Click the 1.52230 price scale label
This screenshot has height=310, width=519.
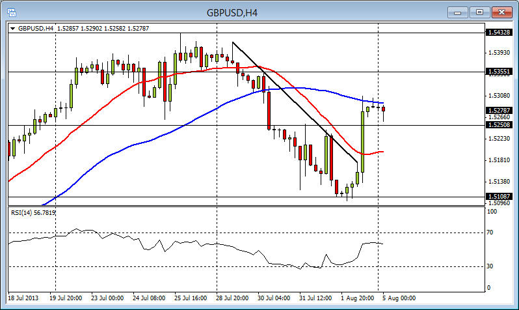(x=499, y=139)
